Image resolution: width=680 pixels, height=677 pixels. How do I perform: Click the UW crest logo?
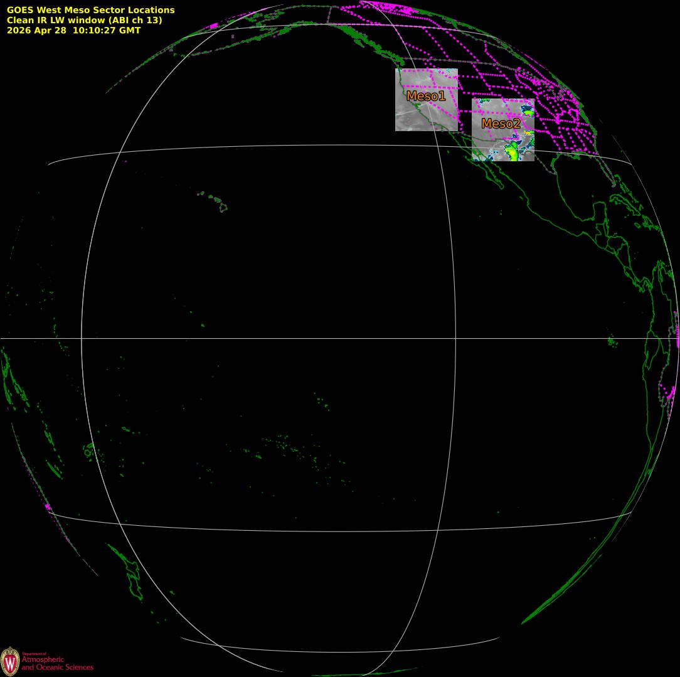coord(10,661)
